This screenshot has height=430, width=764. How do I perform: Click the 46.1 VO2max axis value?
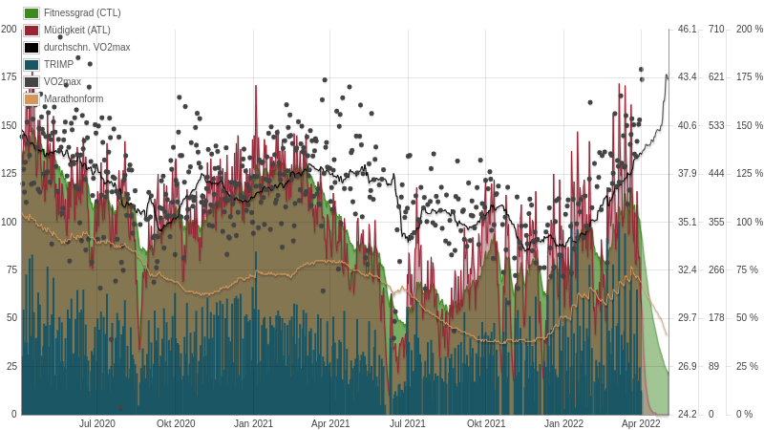(687, 29)
